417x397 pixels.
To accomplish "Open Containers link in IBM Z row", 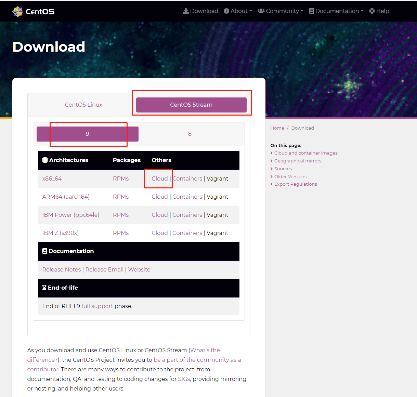I will click(x=187, y=233).
